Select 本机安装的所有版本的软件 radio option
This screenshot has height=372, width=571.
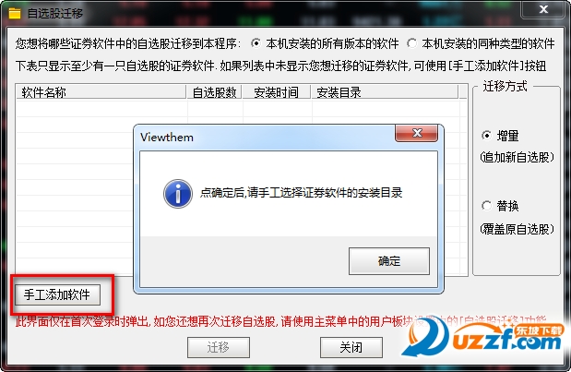point(256,43)
